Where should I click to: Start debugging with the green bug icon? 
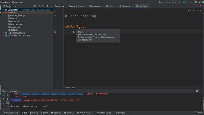184,2
